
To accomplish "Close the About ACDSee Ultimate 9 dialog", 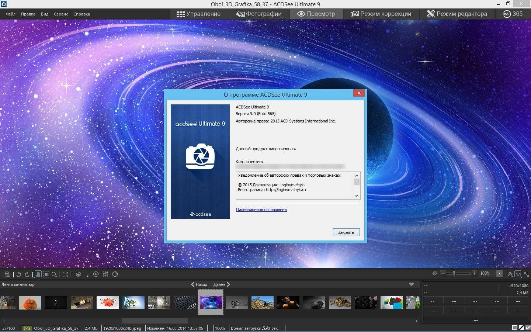I will tap(359, 93).
